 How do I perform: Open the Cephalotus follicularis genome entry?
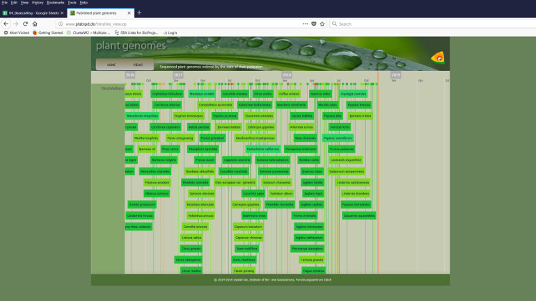click(x=167, y=94)
